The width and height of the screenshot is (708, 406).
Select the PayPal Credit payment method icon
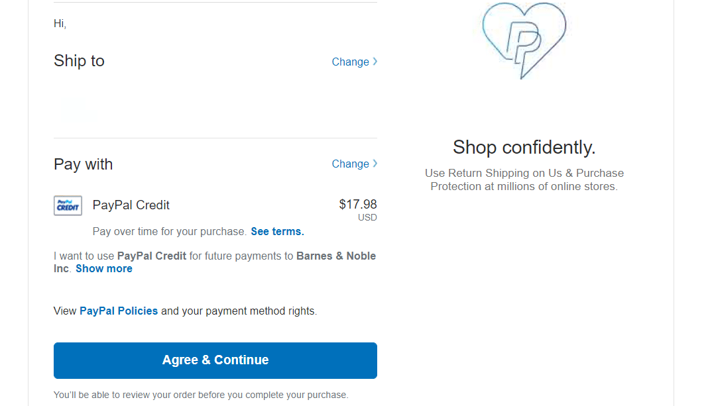point(67,205)
